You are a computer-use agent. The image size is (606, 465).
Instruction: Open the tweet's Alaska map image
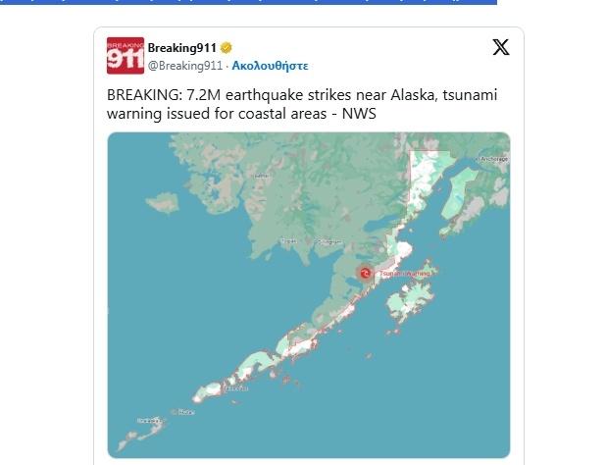309,295
